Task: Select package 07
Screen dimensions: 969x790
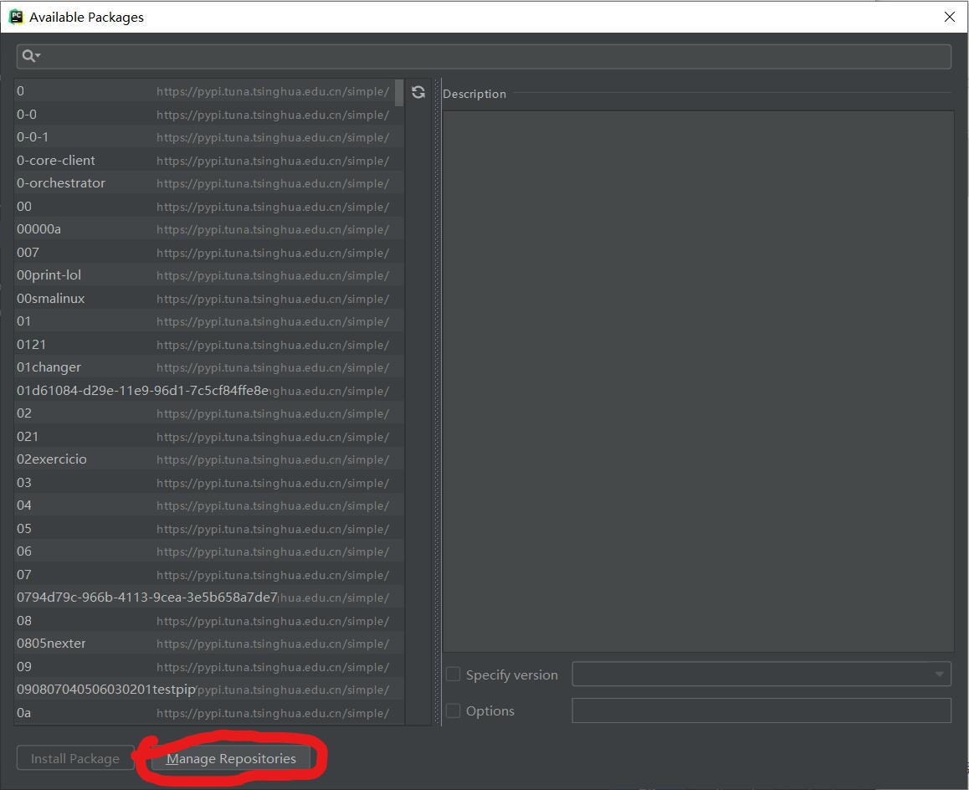Action: pos(209,575)
